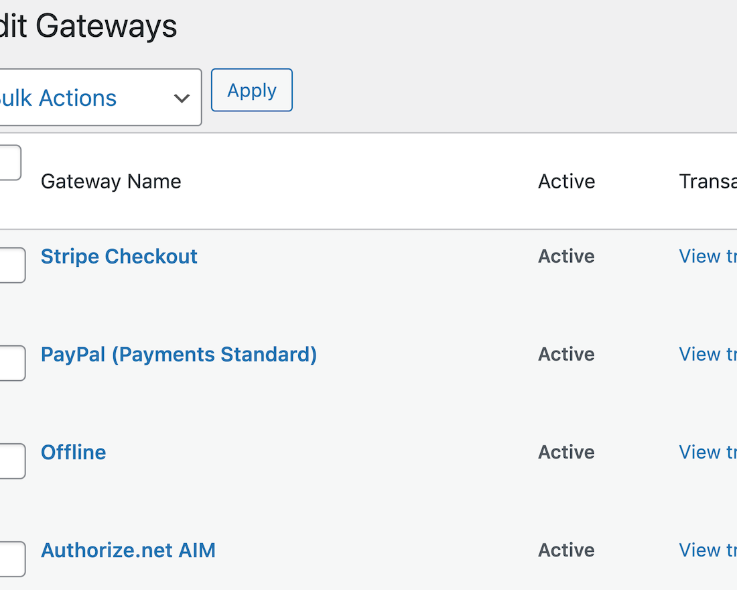The width and height of the screenshot is (737, 590).
Task: Open the Stripe Checkout gateway link
Action: coord(119,256)
